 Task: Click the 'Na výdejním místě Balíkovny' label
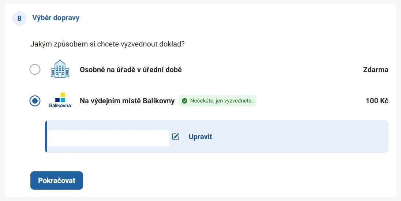tap(127, 101)
